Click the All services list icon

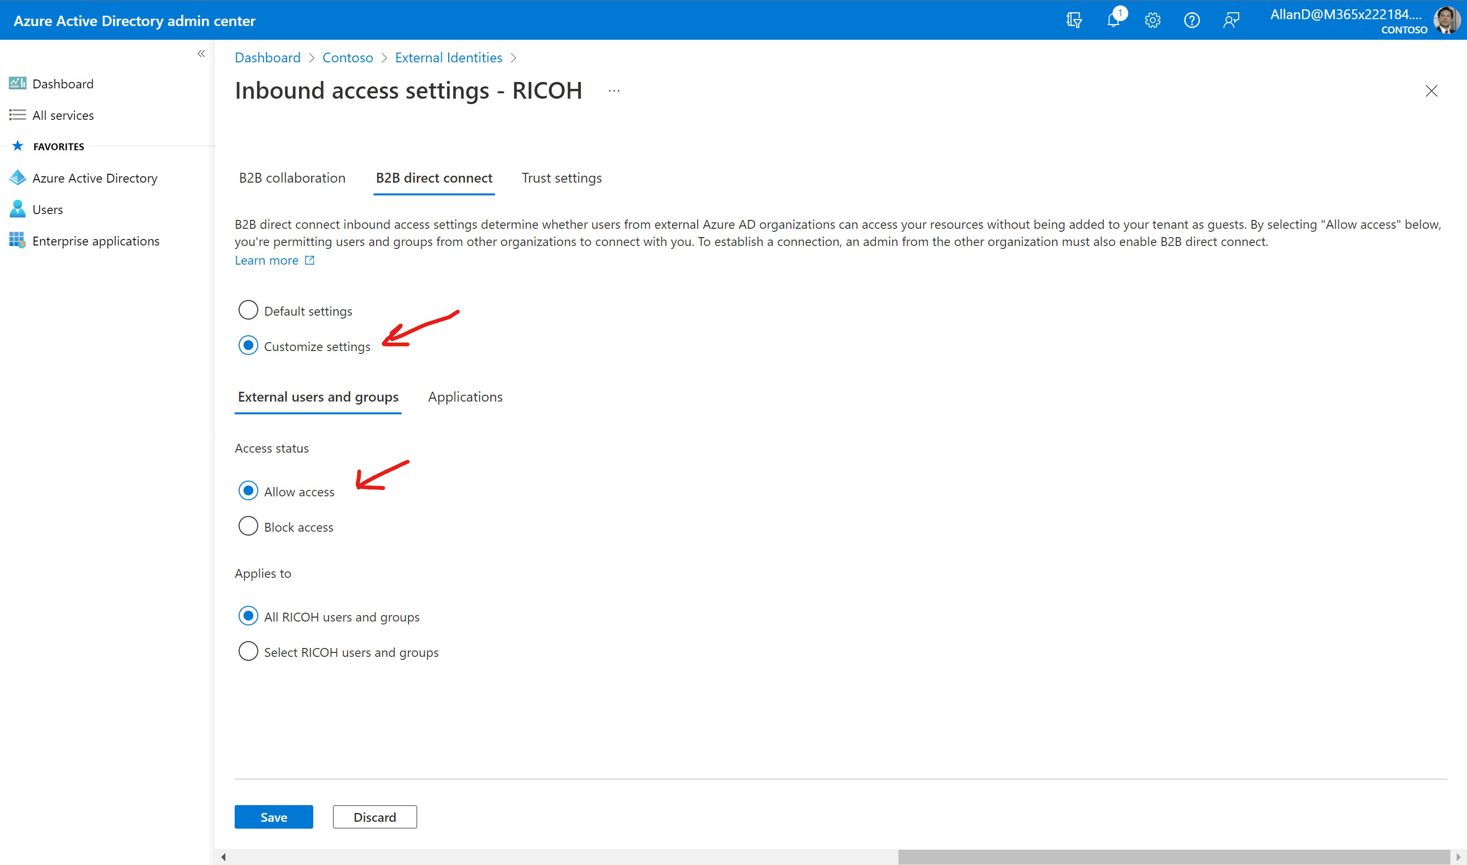pyautogui.click(x=18, y=115)
